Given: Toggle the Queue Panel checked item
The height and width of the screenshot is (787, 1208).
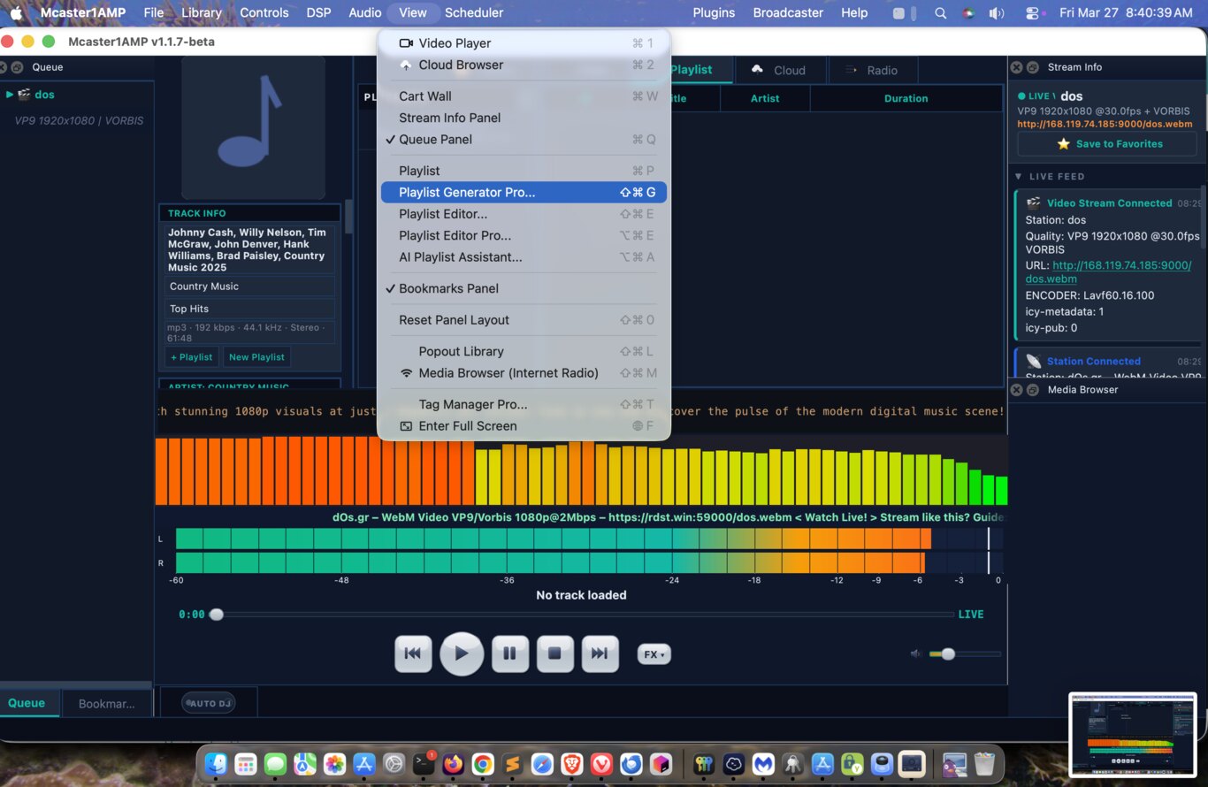Looking at the screenshot, I should (x=524, y=139).
